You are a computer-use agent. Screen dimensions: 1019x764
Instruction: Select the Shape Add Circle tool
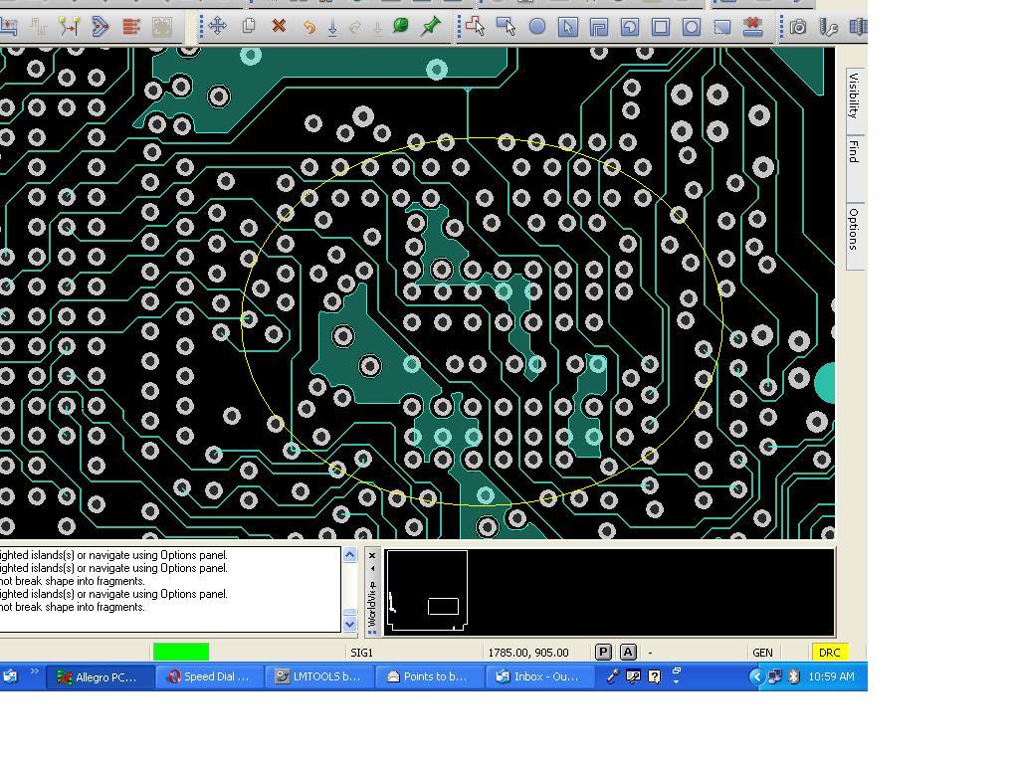(x=537, y=27)
